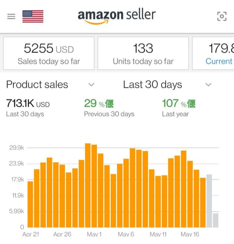Click the Amazon Seller logo
Image resolution: width=234 pixels, height=244 pixels.
pos(117,16)
